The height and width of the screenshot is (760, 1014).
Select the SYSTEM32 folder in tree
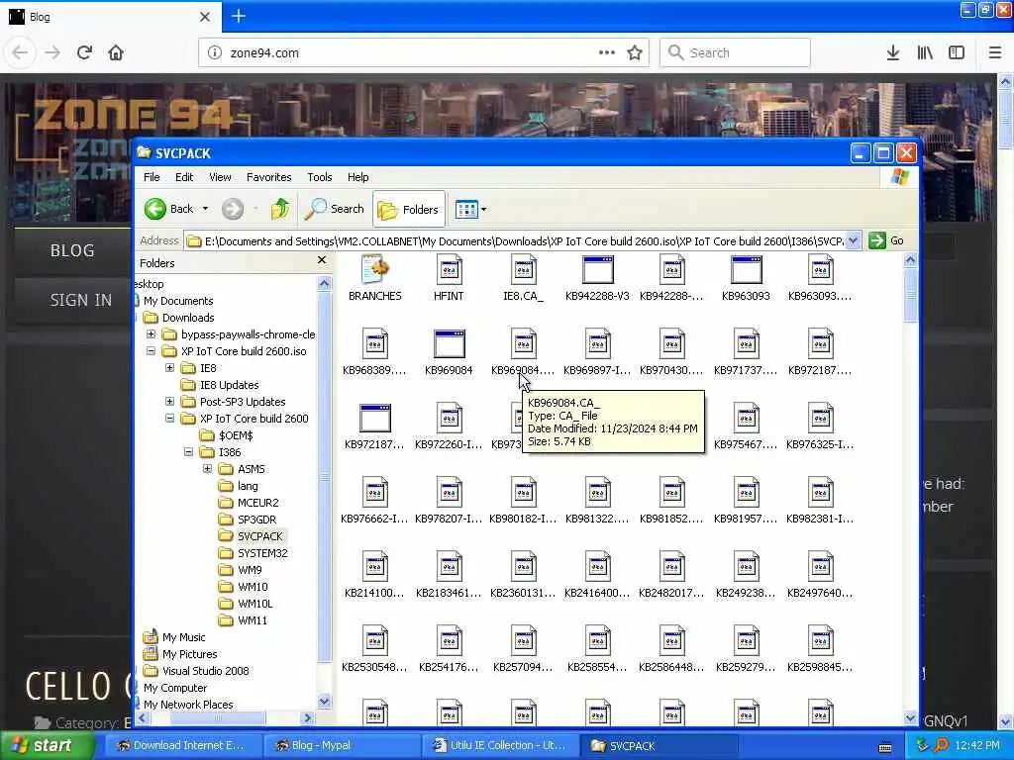pos(261,552)
